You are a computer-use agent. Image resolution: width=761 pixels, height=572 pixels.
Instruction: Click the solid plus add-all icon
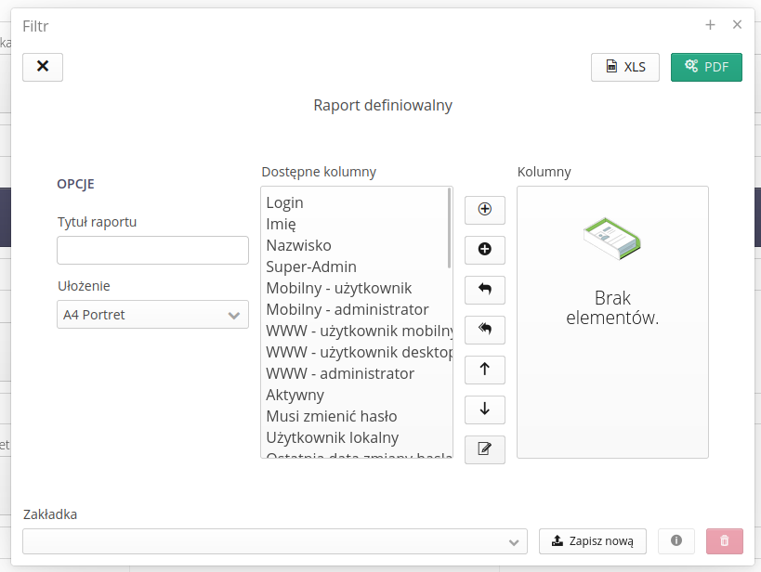point(484,250)
